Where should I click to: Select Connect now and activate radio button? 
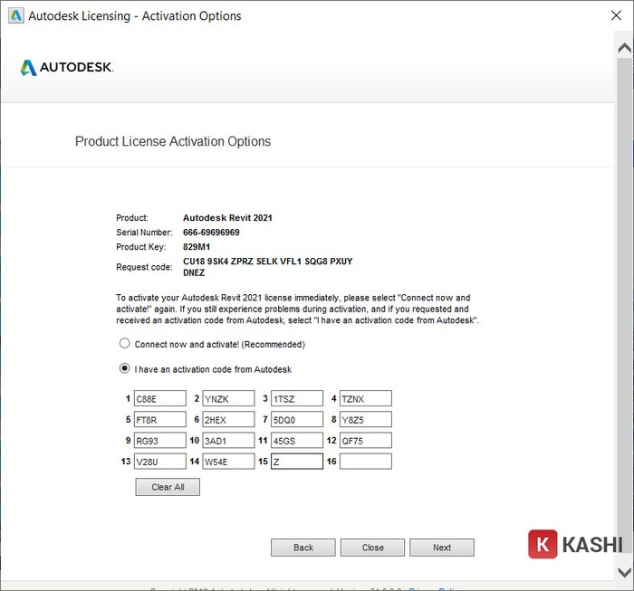click(x=125, y=344)
